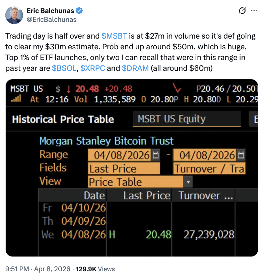Follow the $DRAM cashtag link

tap(135, 68)
